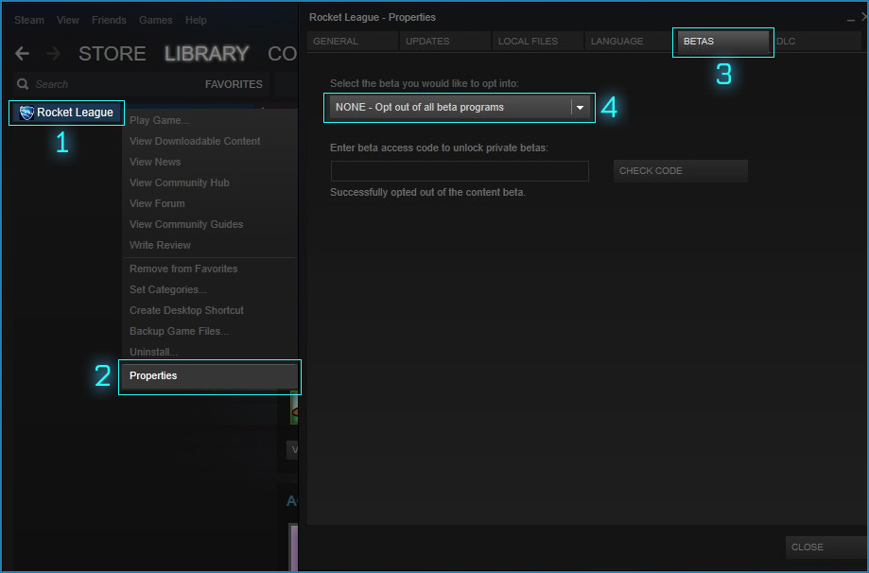Open the LIBRARY section

[206, 54]
